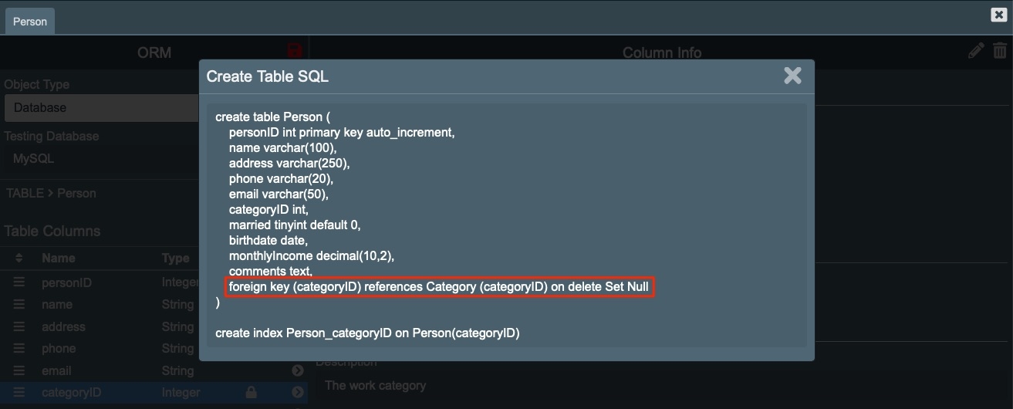This screenshot has width=1013, height=409.
Task: Click the drag handle icon for address row
Action: 19,327
